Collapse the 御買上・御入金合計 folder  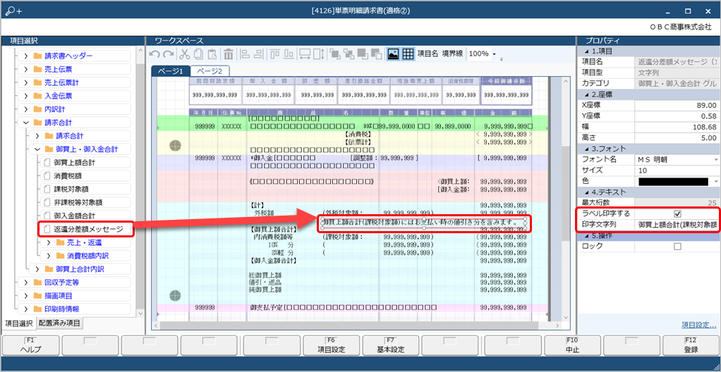[x=37, y=149]
